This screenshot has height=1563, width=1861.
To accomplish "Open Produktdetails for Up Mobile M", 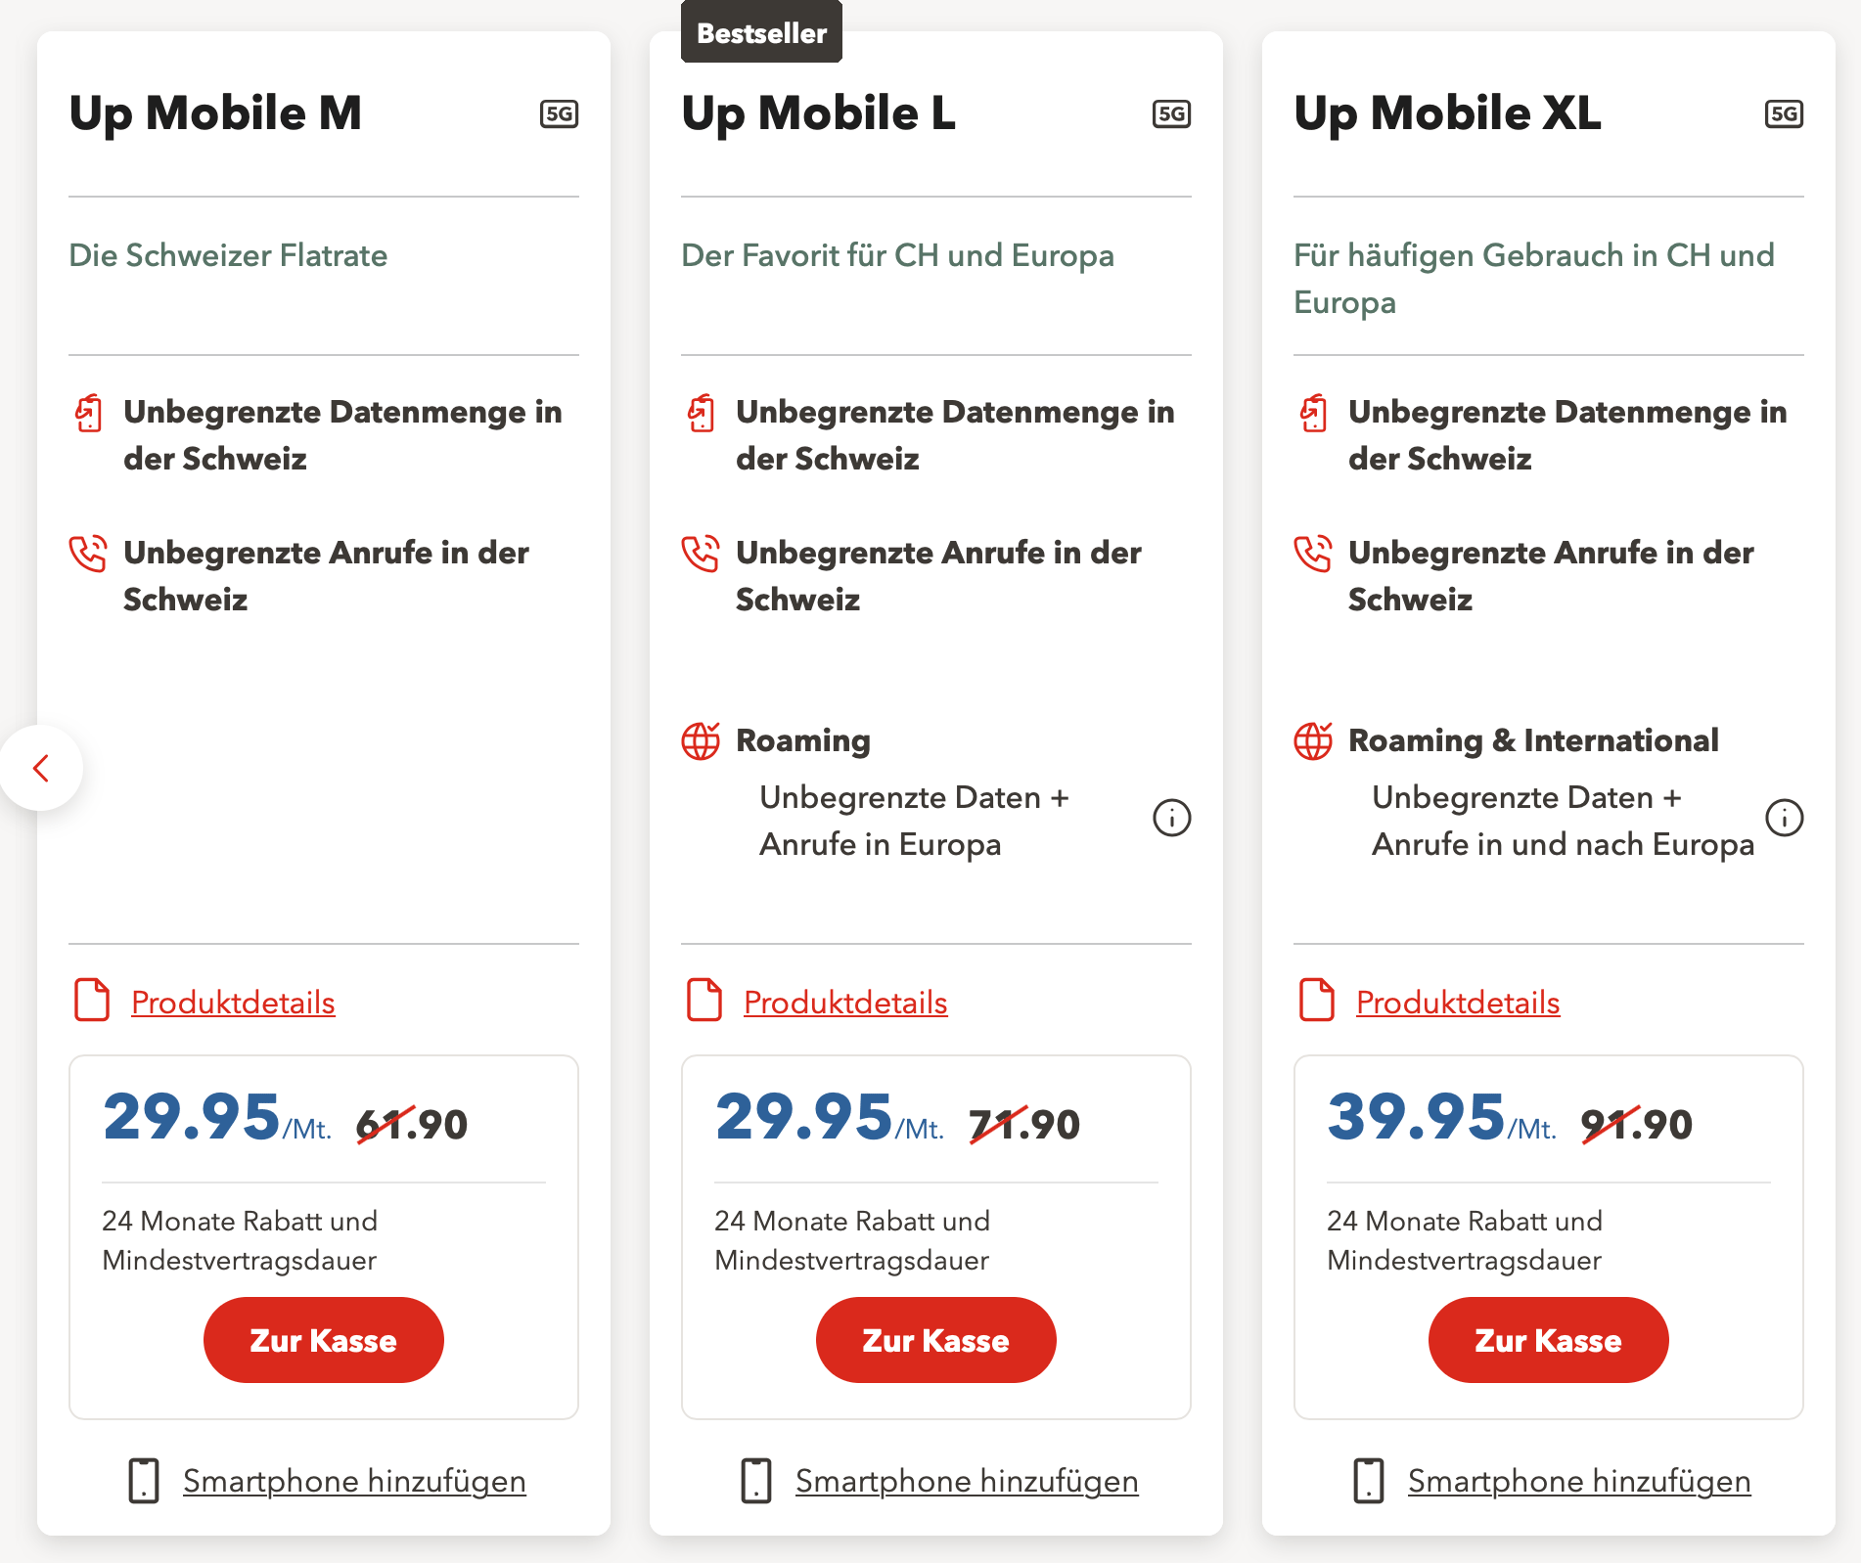I will coord(233,1003).
